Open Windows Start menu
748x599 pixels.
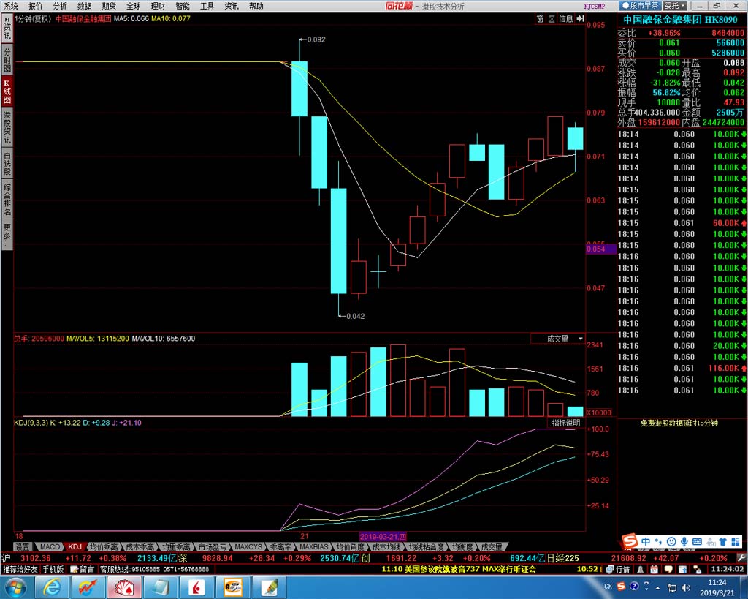click(x=15, y=587)
